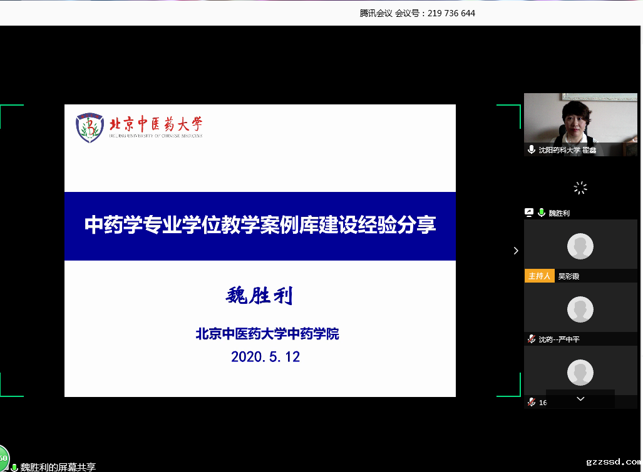The width and height of the screenshot is (643, 472).
Task: Click the muted microphone icon for 沈药--严中平
Action: coord(532,339)
